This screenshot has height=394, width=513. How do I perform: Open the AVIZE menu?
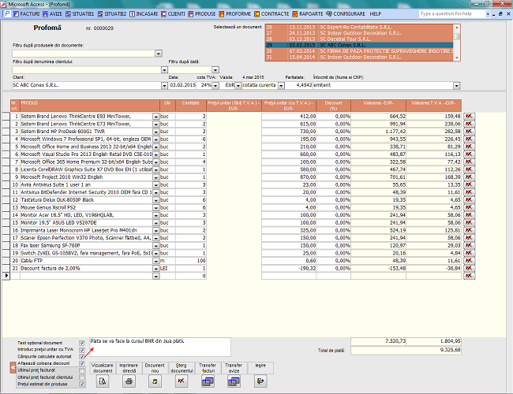[x=52, y=13]
